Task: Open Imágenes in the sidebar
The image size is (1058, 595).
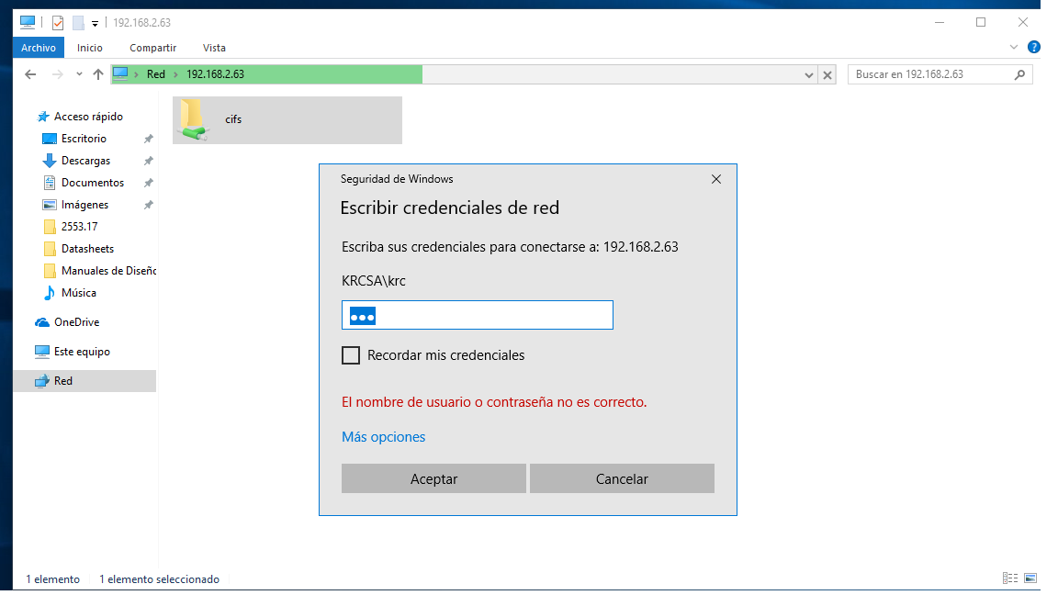Action: click(84, 205)
